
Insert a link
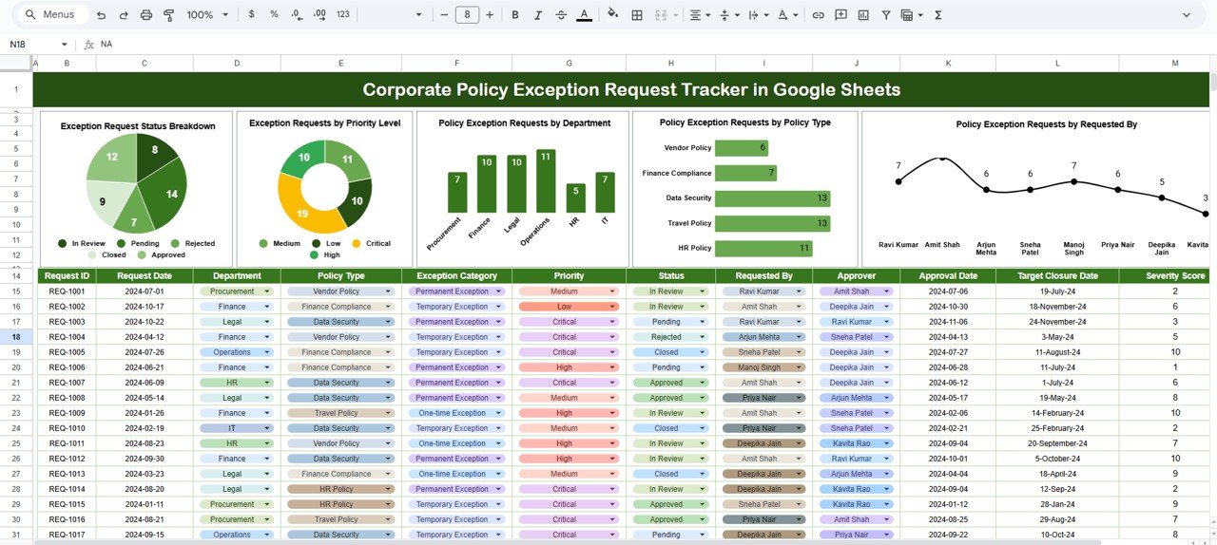click(818, 15)
